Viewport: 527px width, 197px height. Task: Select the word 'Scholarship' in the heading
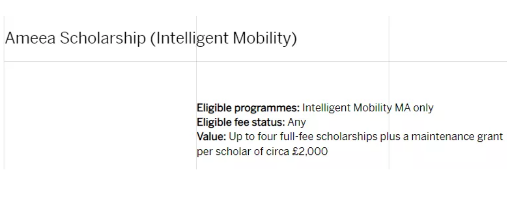tap(103, 39)
